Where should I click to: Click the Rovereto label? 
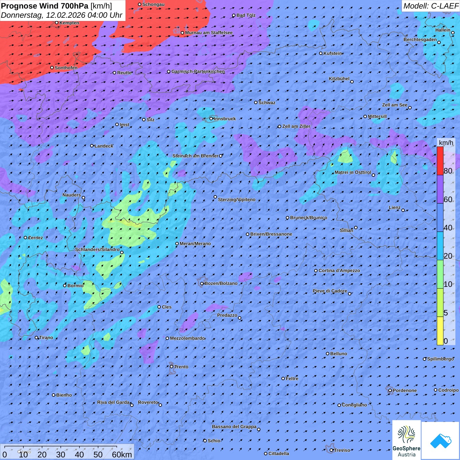coord(148,402)
